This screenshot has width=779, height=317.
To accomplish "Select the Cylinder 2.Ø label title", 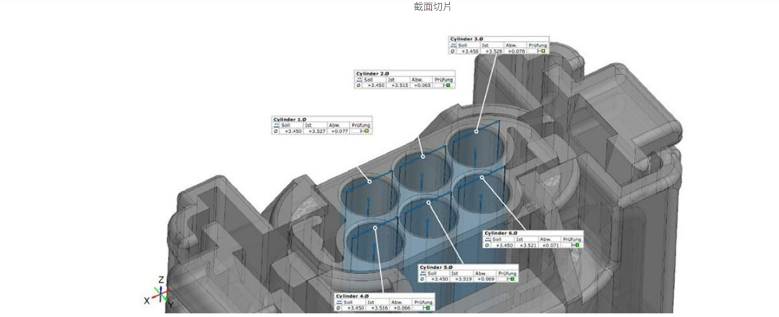I will [x=372, y=73].
